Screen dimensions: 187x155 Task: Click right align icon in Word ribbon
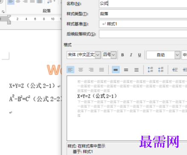[x=25, y=2]
